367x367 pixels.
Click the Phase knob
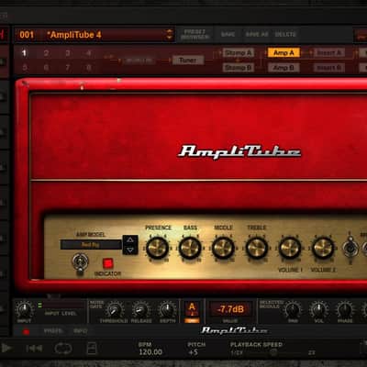tap(345, 310)
